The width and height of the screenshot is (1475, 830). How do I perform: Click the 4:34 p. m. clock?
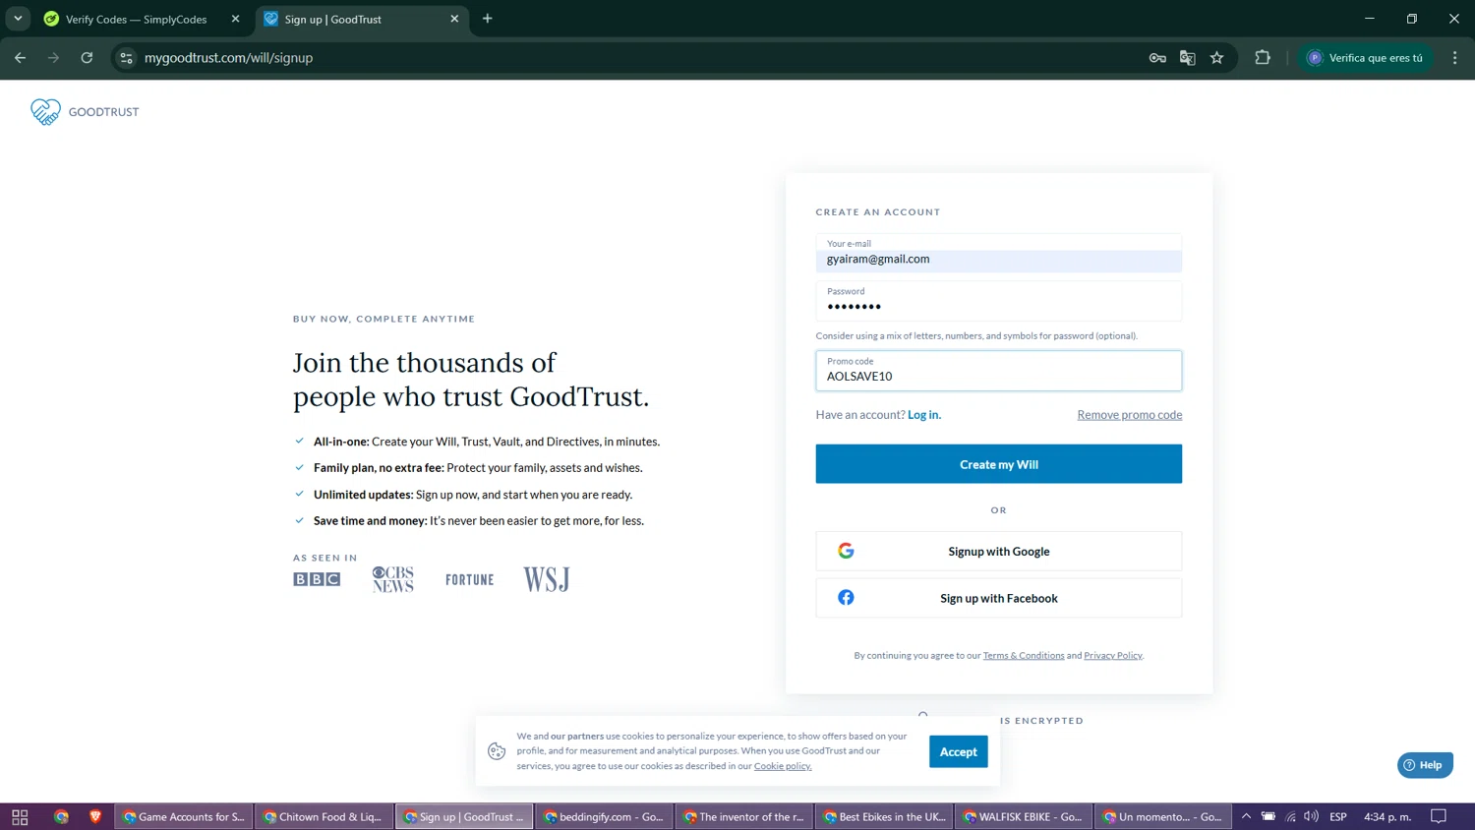pyautogui.click(x=1386, y=816)
